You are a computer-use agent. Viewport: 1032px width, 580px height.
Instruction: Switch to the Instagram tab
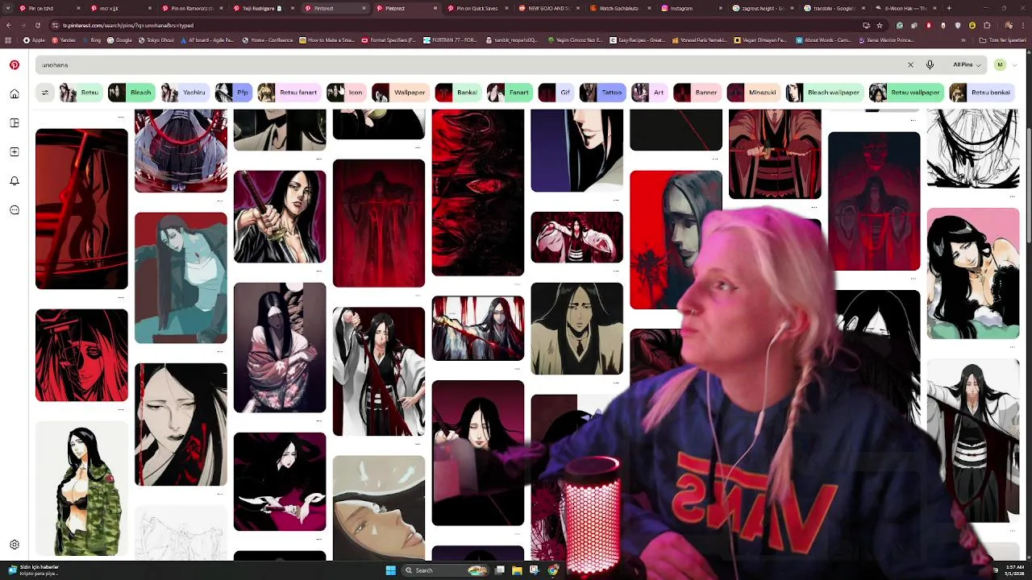pos(690,8)
